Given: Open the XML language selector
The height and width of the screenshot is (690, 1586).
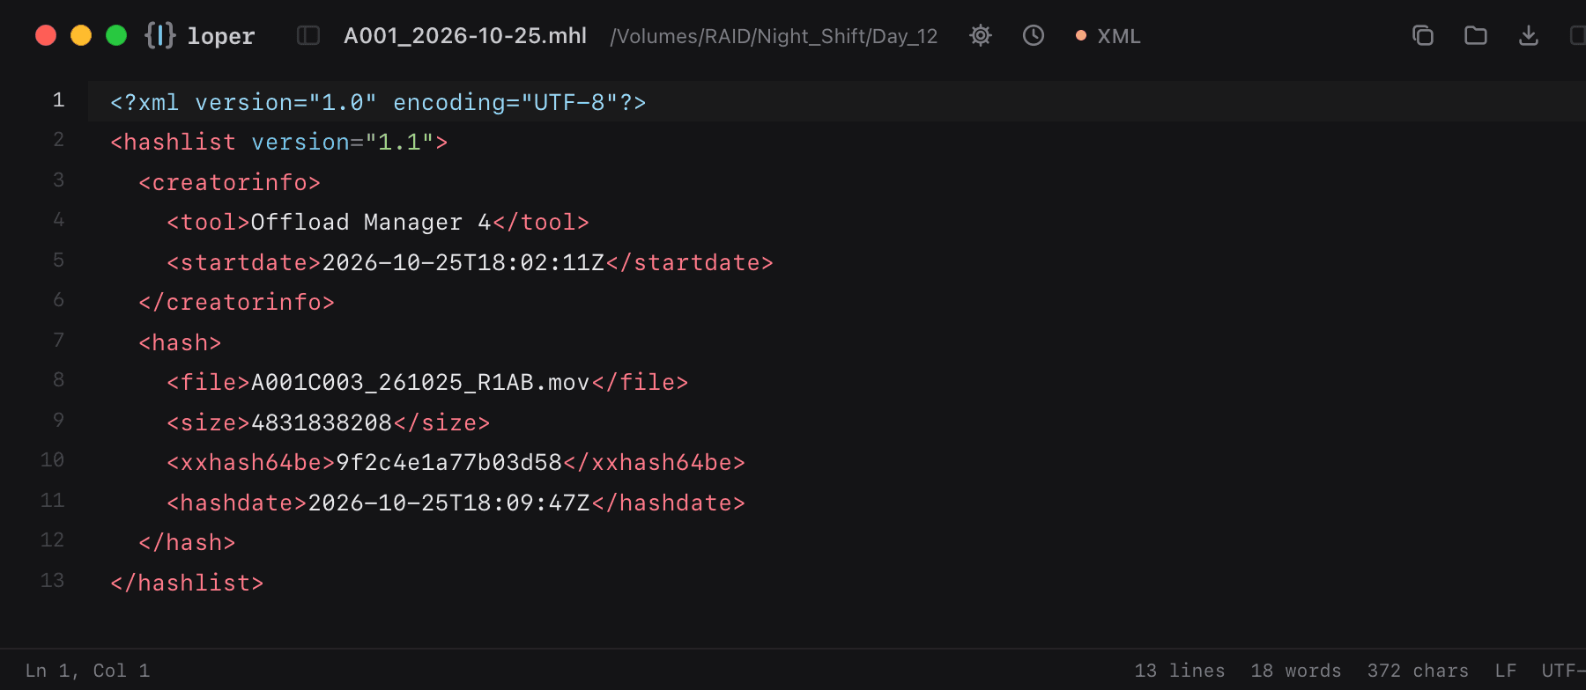Looking at the screenshot, I should [x=1108, y=36].
